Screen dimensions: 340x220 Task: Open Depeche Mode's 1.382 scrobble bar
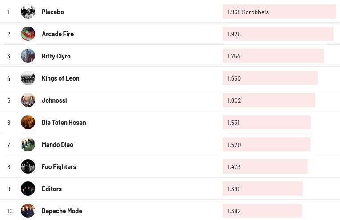tap(262, 211)
